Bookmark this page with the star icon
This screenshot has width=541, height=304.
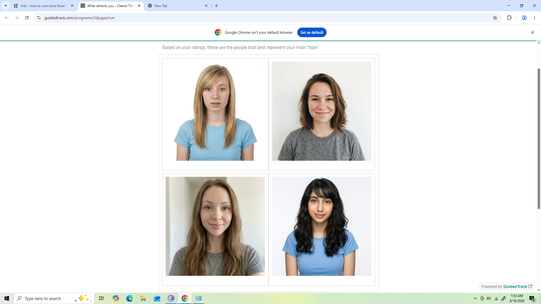[495, 18]
